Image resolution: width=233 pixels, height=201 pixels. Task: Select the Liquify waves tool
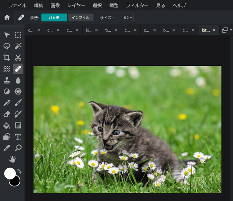(7, 69)
